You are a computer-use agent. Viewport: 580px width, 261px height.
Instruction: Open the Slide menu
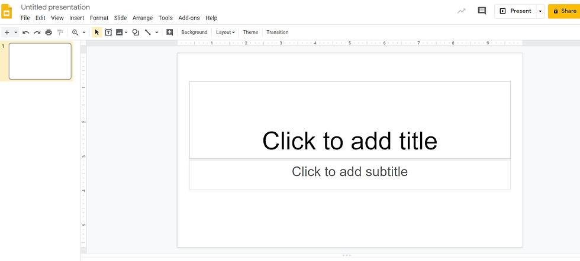(120, 18)
